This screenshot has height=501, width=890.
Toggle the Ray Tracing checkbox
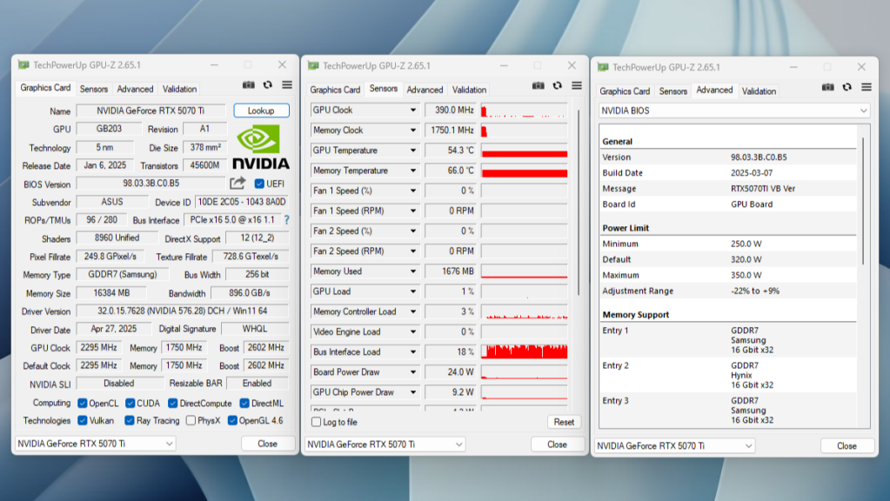(x=130, y=420)
